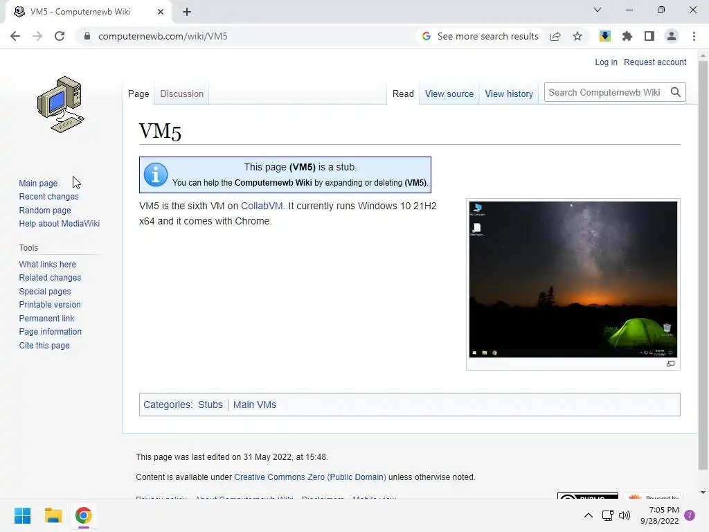Viewport: 709px width, 532px height.
Task: Click the Google See more search results chip
Action: tap(480, 36)
